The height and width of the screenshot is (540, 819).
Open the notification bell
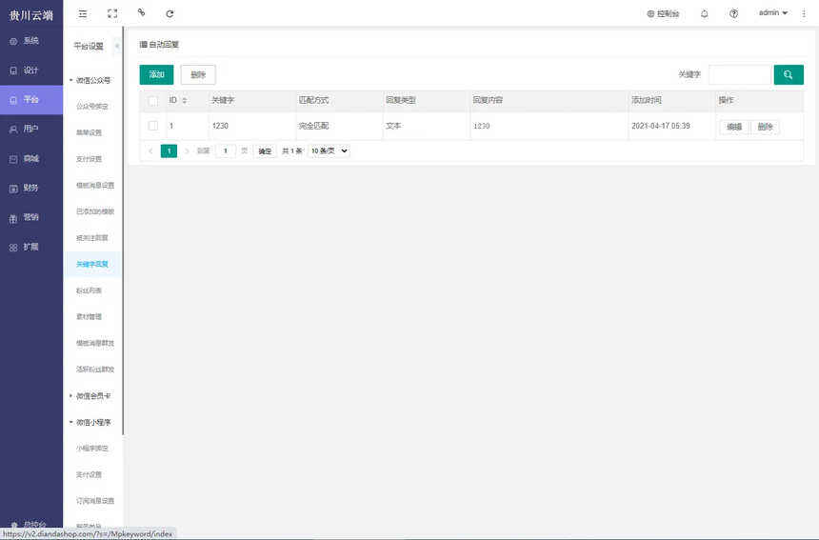(x=704, y=13)
